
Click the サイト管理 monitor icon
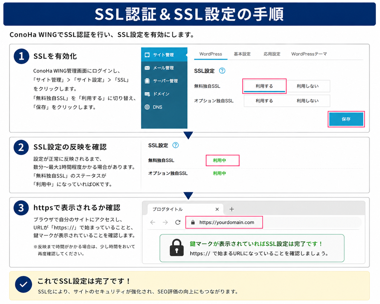pos(147,55)
